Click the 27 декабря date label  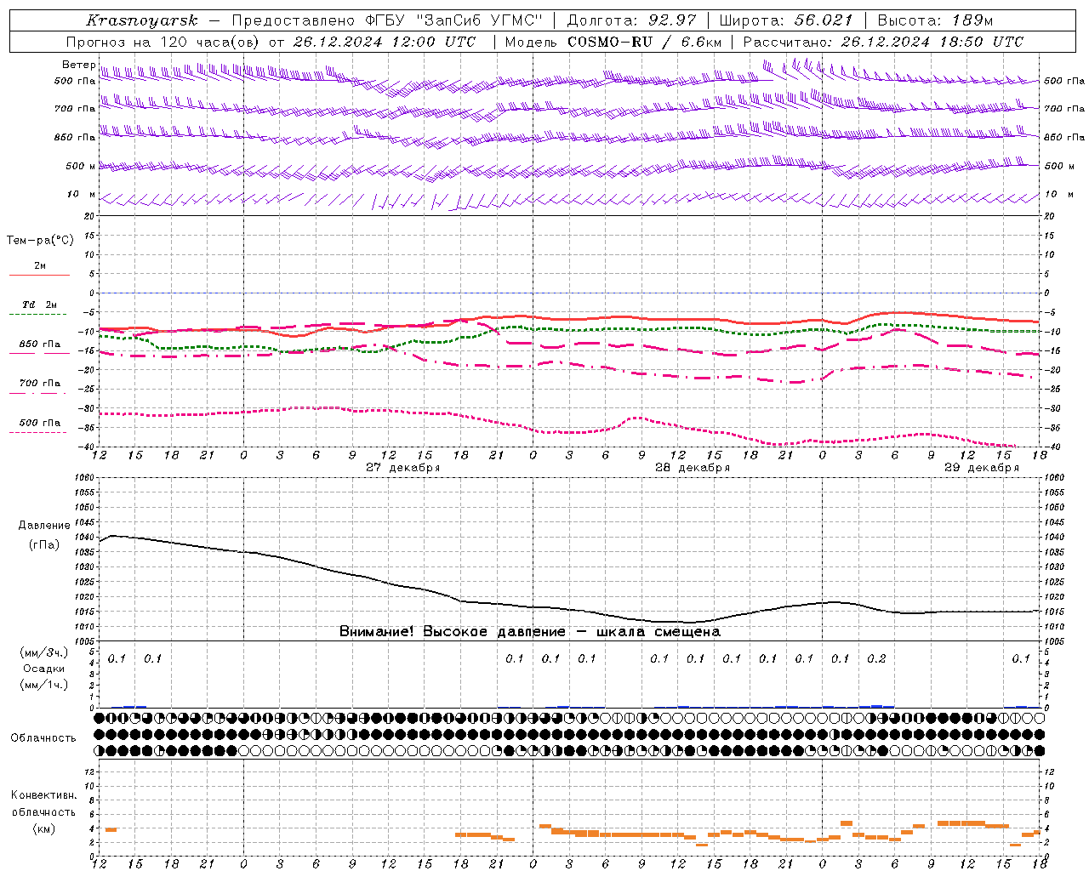click(x=402, y=468)
